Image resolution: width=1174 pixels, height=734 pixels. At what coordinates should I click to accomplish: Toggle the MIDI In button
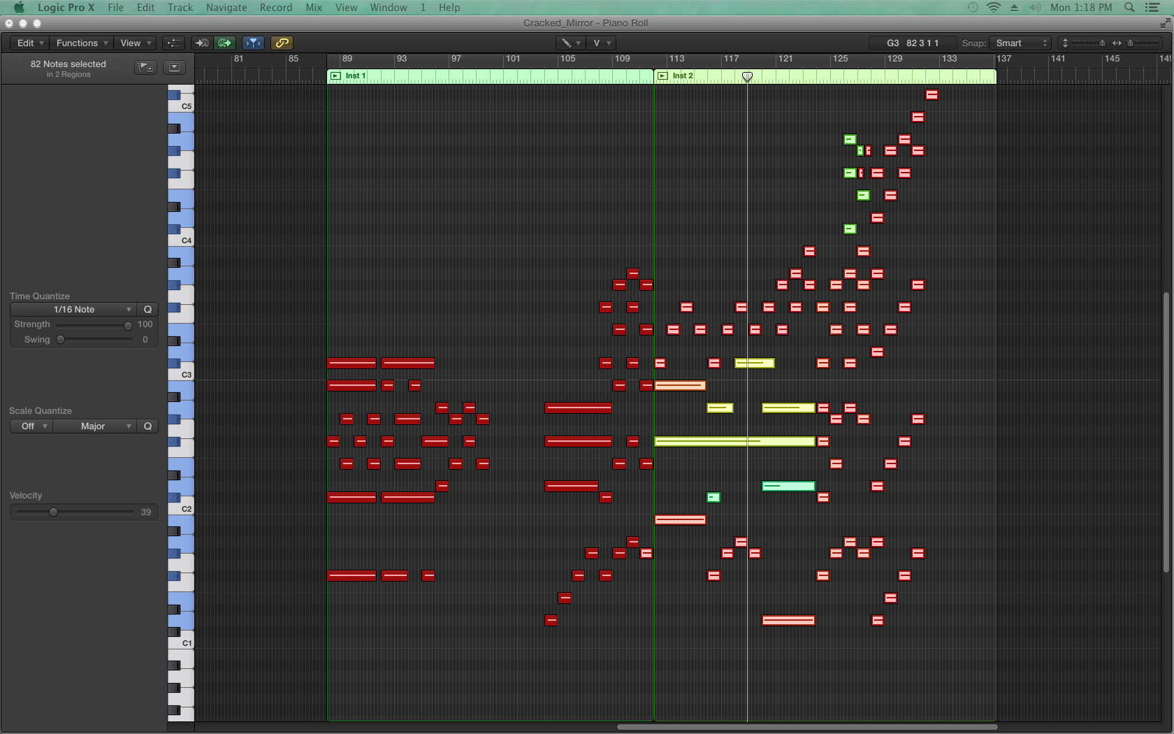pos(201,43)
